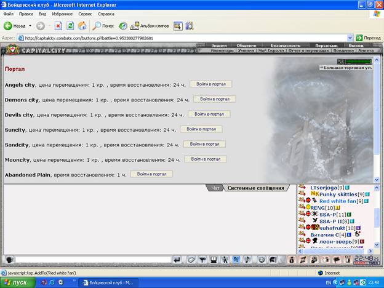Enter the Devils city portal
Viewport: 384px width, 288px height.
[x=209, y=114]
